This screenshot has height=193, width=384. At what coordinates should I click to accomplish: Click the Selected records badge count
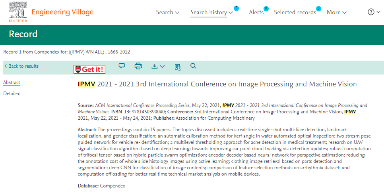point(318,9)
